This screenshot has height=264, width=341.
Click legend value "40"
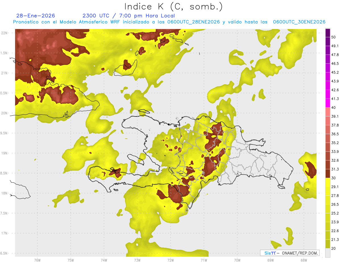[x=334, y=107]
